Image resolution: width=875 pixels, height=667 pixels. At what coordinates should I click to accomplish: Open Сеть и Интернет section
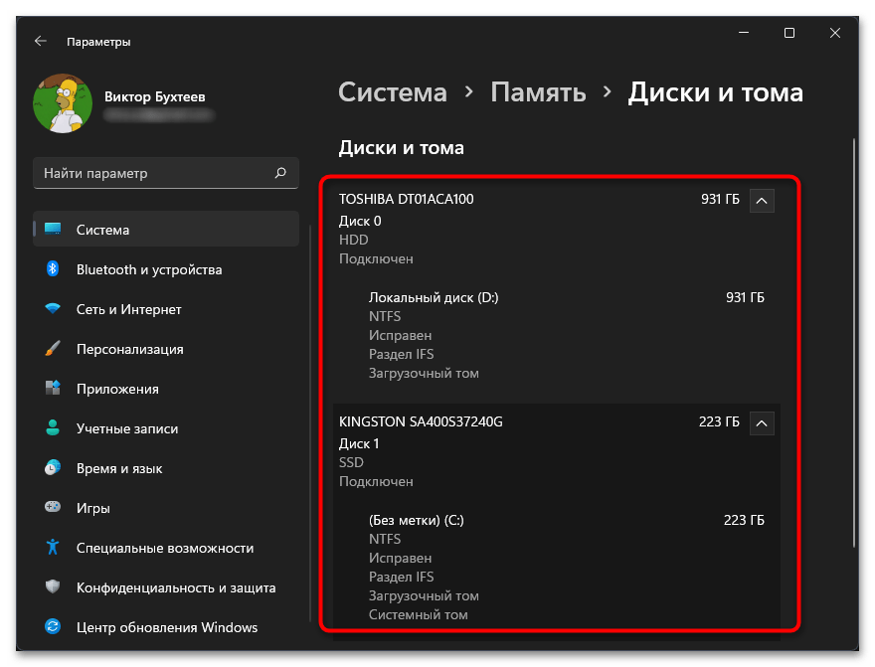pos(128,309)
